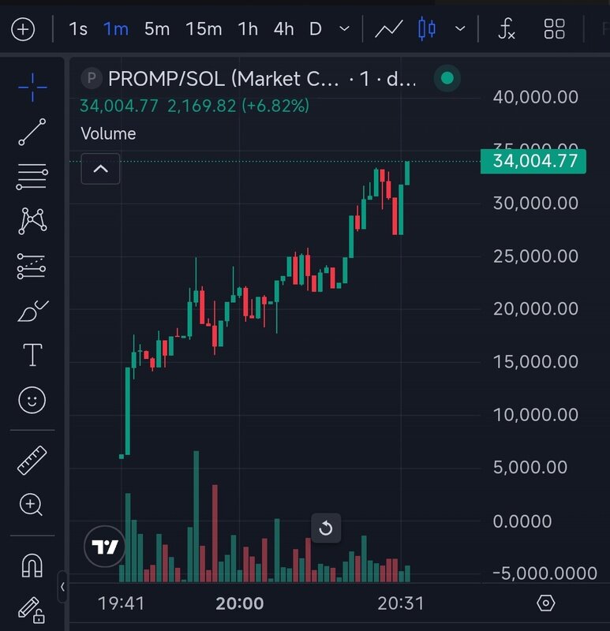Switch to the 5m timeframe

[157, 30]
